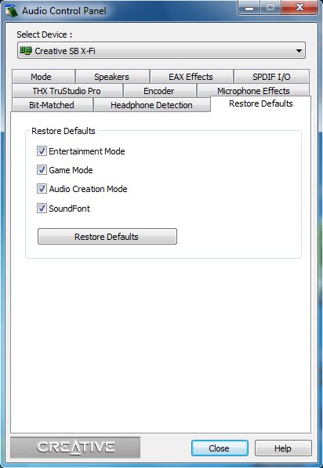
Task: Click the Audio Control Panel title bar icon
Action: tap(11, 11)
